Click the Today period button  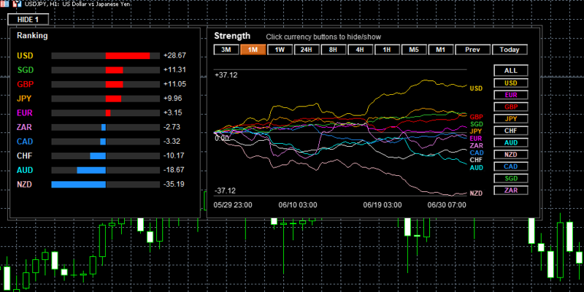510,50
